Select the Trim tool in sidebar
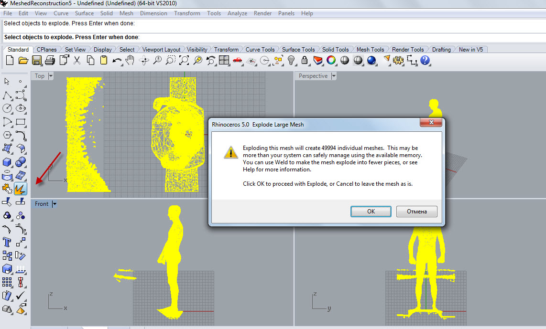The height and width of the screenshot is (329, 546). click(x=7, y=202)
